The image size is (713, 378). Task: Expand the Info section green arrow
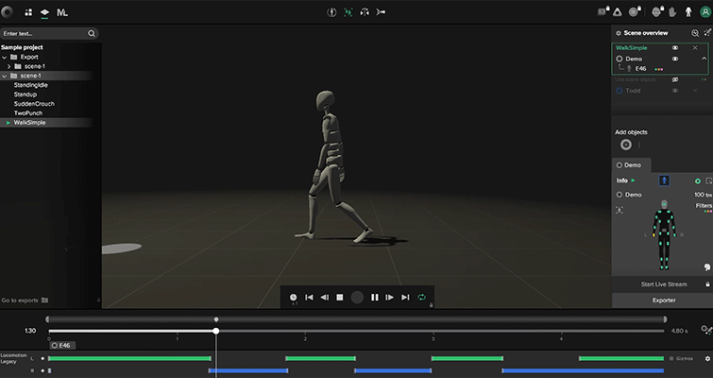633,180
